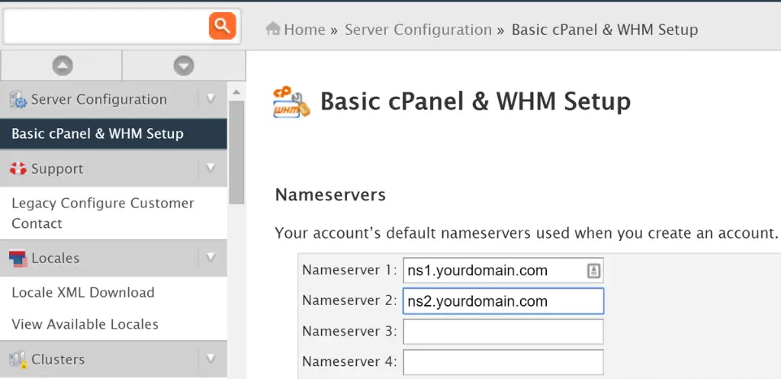This screenshot has height=379, width=781.
Task: Collapse the Support section arrow
Action: pyautogui.click(x=211, y=169)
